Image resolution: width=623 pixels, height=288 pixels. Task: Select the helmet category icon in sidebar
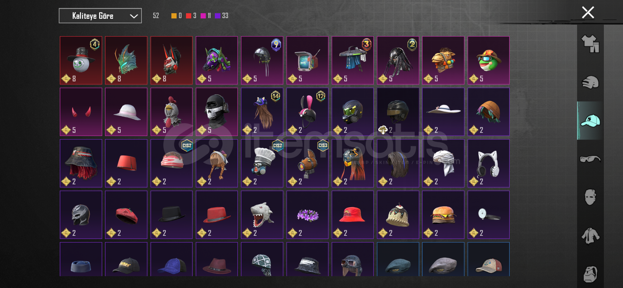(590, 82)
